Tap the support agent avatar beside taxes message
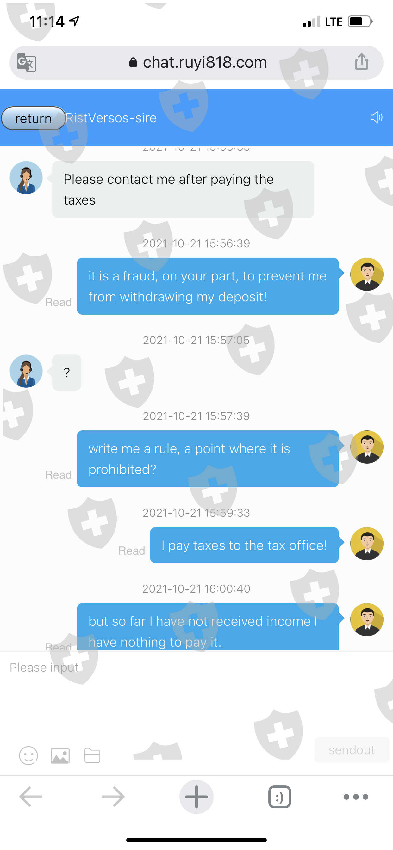This screenshot has height=850, width=393. click(26, 177)
